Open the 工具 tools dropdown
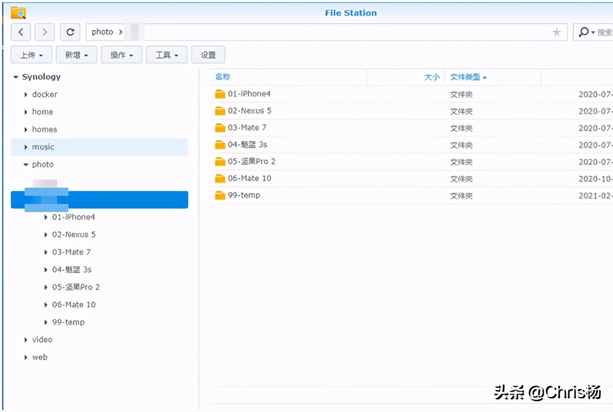613x412 pixels. [x=167, y=55]
